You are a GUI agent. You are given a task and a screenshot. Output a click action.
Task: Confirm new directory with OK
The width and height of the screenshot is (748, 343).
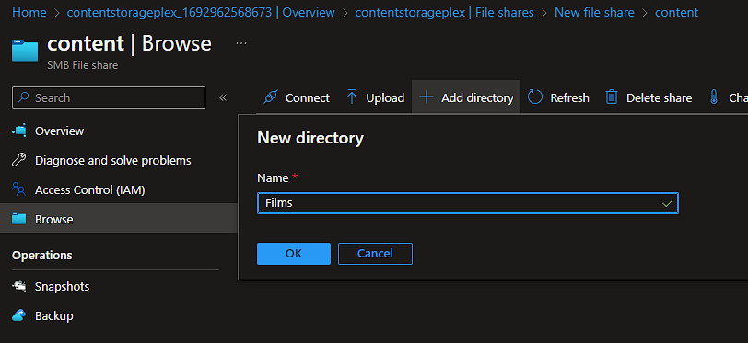click(293, 254)
